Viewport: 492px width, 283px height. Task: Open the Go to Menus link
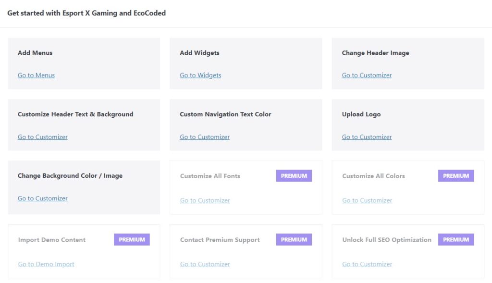[36, 75]
